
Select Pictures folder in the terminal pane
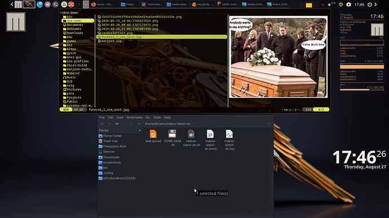72,89
